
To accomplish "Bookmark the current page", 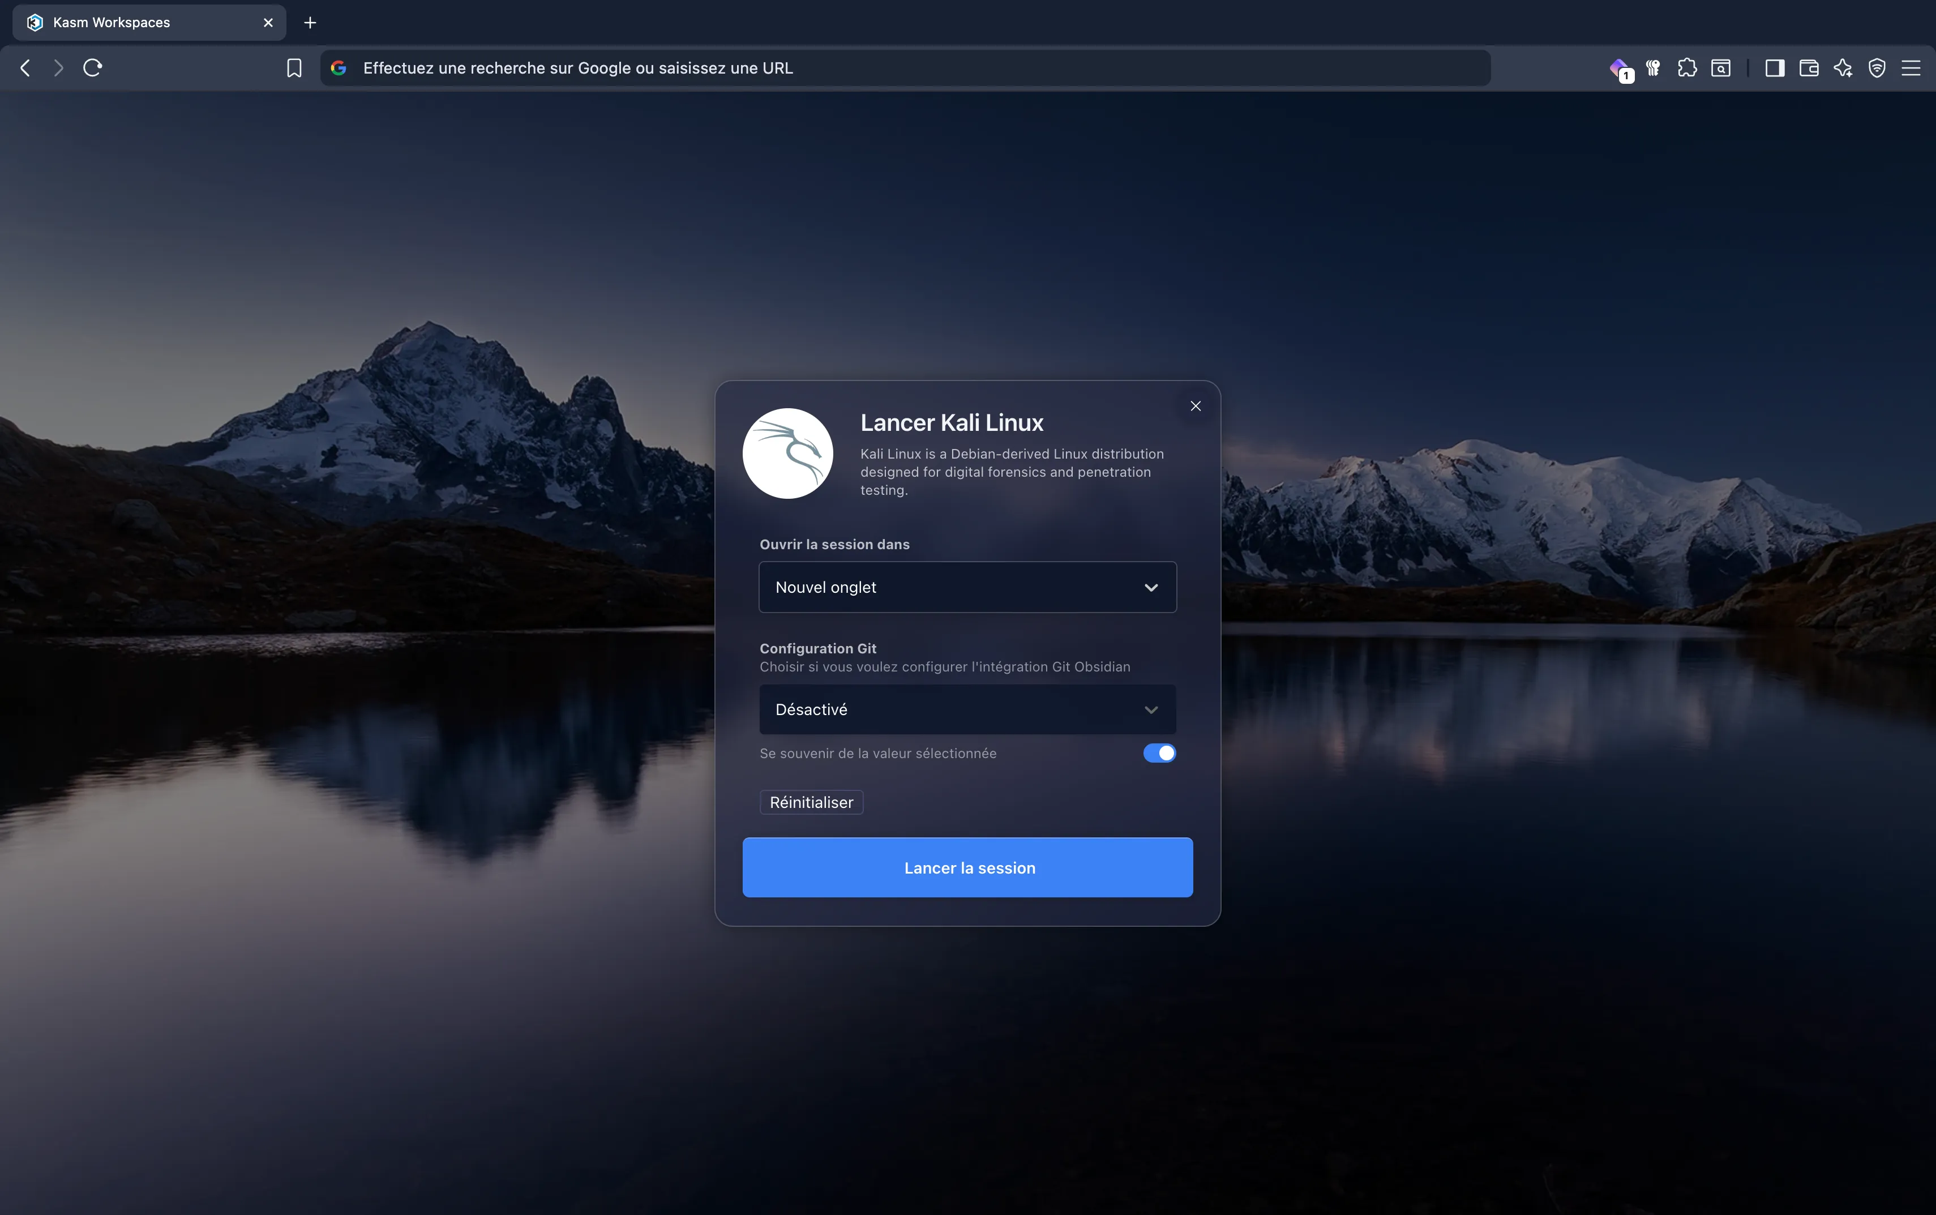I will (294, 67).
